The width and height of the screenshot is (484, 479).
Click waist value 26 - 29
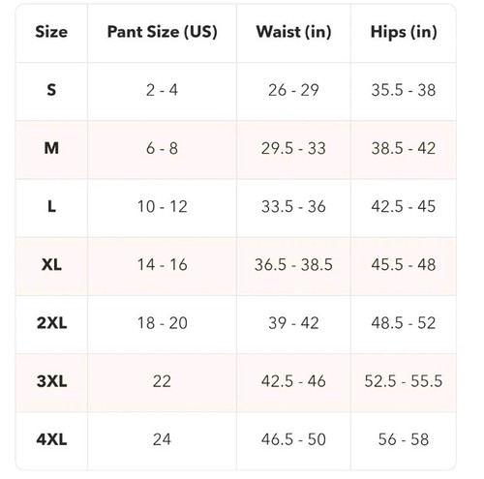click(x=293, y=90)
